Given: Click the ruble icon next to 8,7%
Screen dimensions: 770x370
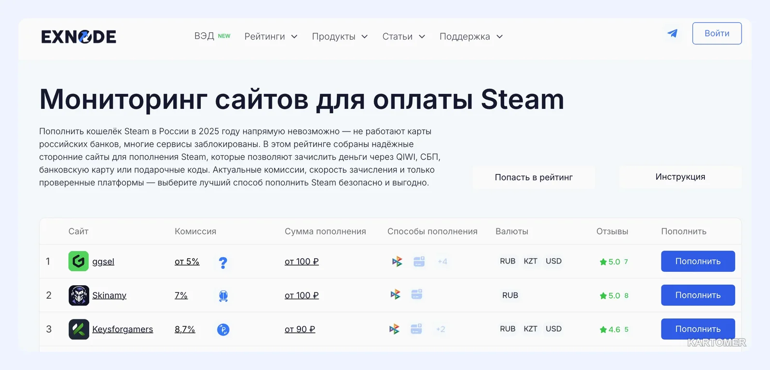Looking at the screenshot, I should point(223,330).
